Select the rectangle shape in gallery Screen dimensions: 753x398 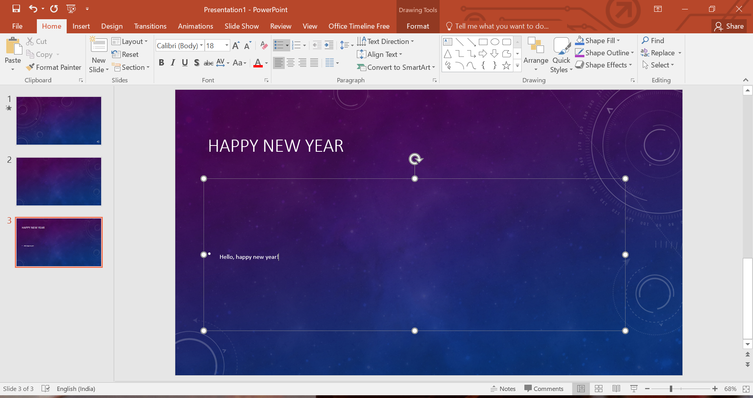coord(483,42)
